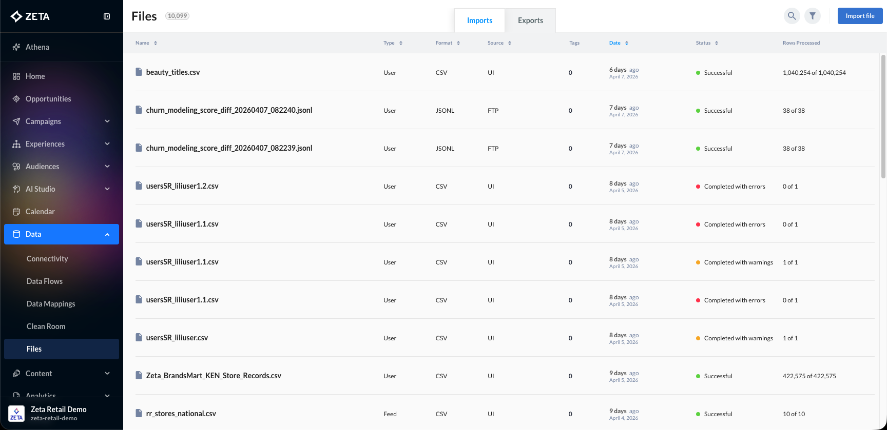Click the beauty_titles.csv file icon

[x=139, y=72]
